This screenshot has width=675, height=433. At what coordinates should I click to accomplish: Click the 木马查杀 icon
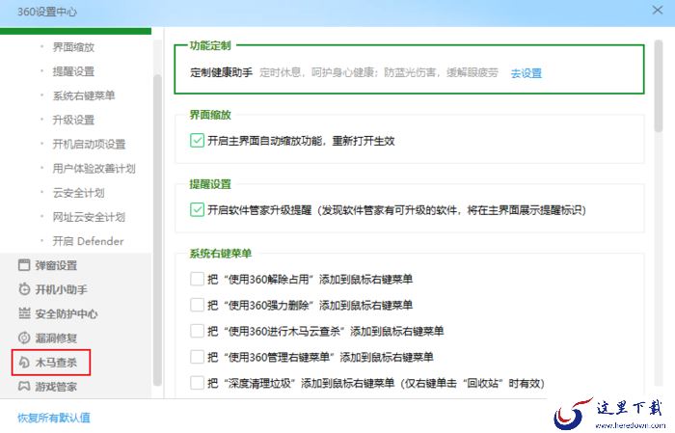[24, 363]
